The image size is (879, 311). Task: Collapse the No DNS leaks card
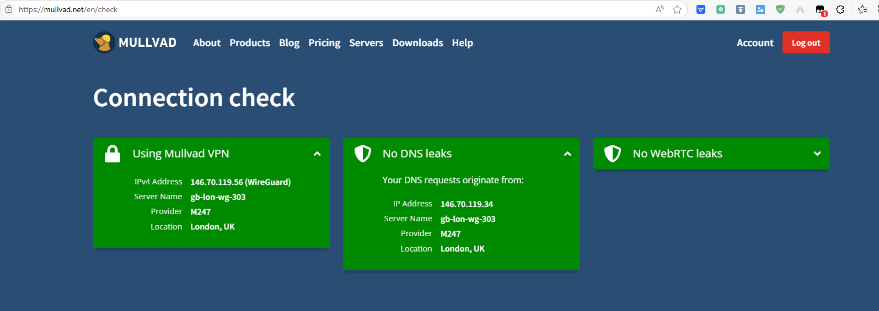click(x=567, y=154)
